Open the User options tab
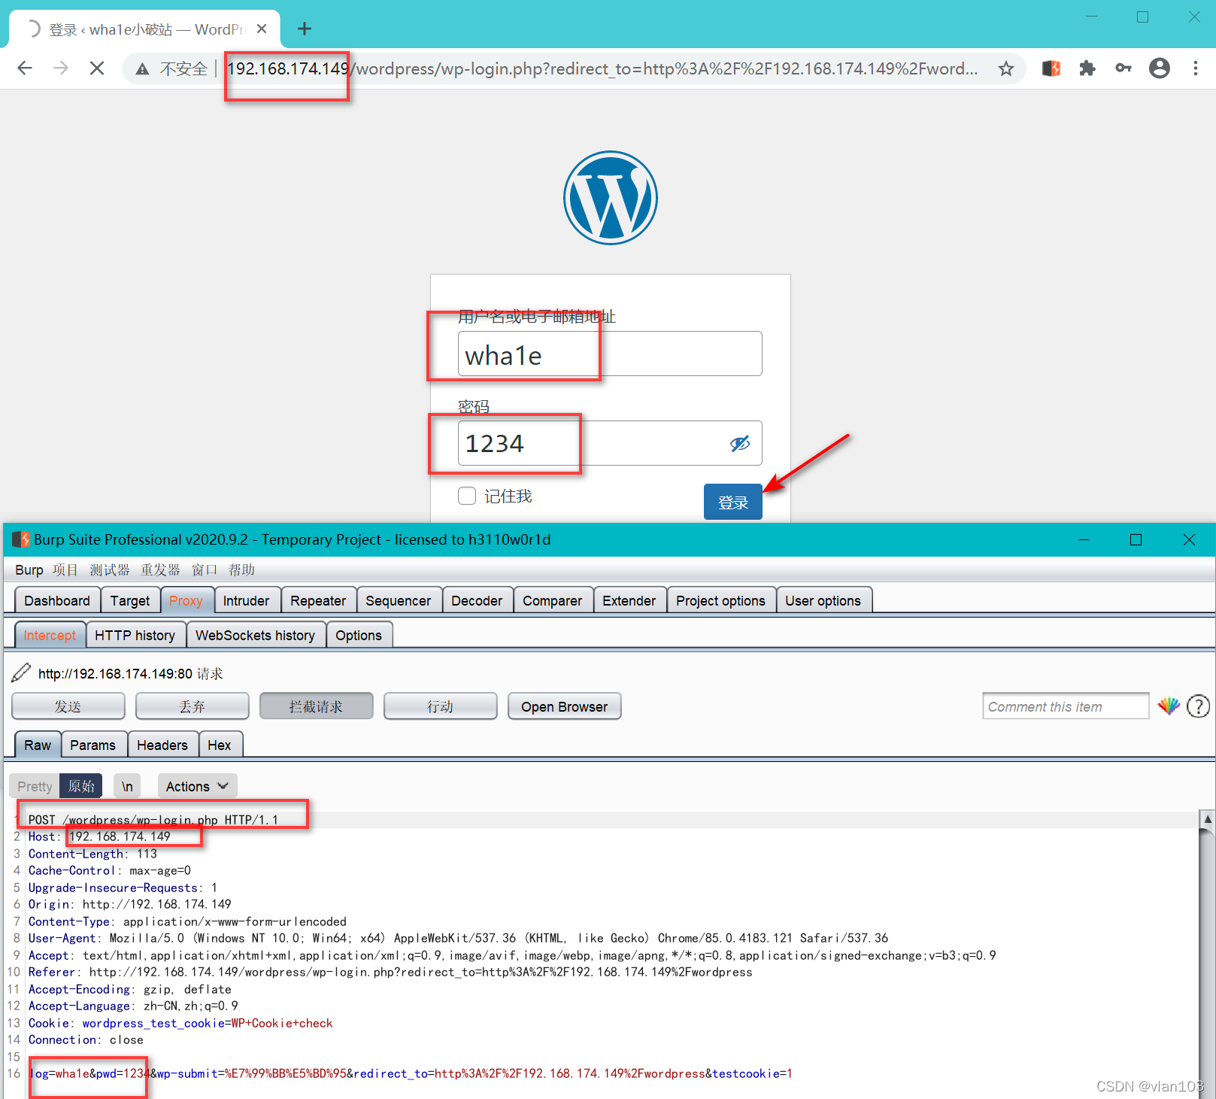The image size is (1216, 1099). (823, 600)
